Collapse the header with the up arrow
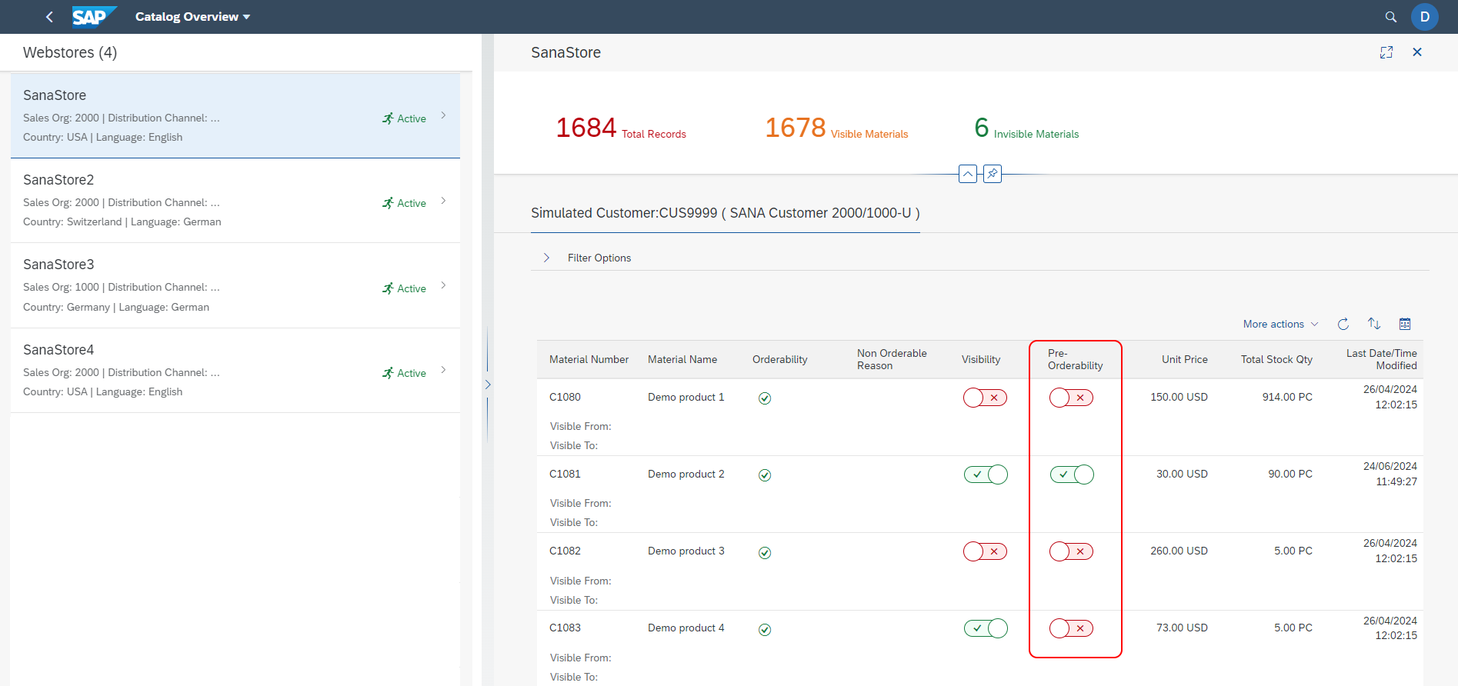Viewport: 1458px width, 686px height. point(968,174)
